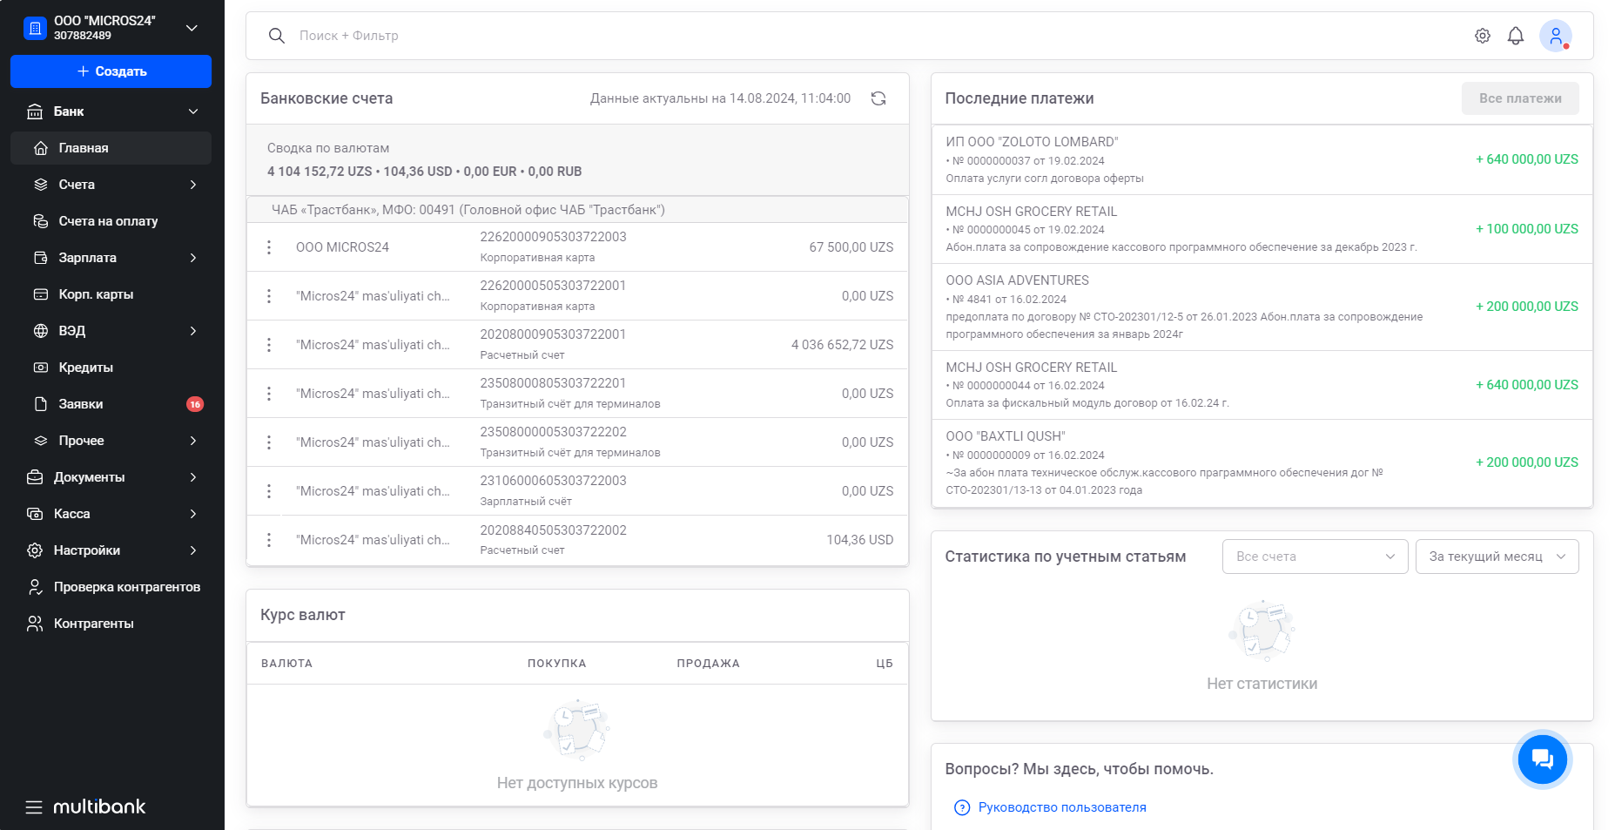1615x830 pixels.
Task: Open three-dot menu for the USD account
Action: coord(269,540)
